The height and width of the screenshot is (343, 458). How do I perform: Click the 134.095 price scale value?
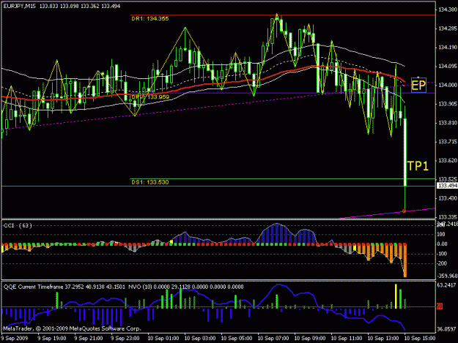(x=448, y=66)
